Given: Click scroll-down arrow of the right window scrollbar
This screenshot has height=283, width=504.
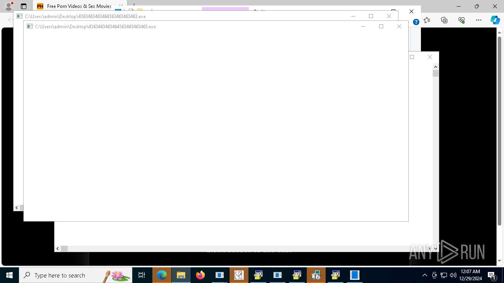Looking at the screenshot, I should pyautogui.click(x=435, y=248).
